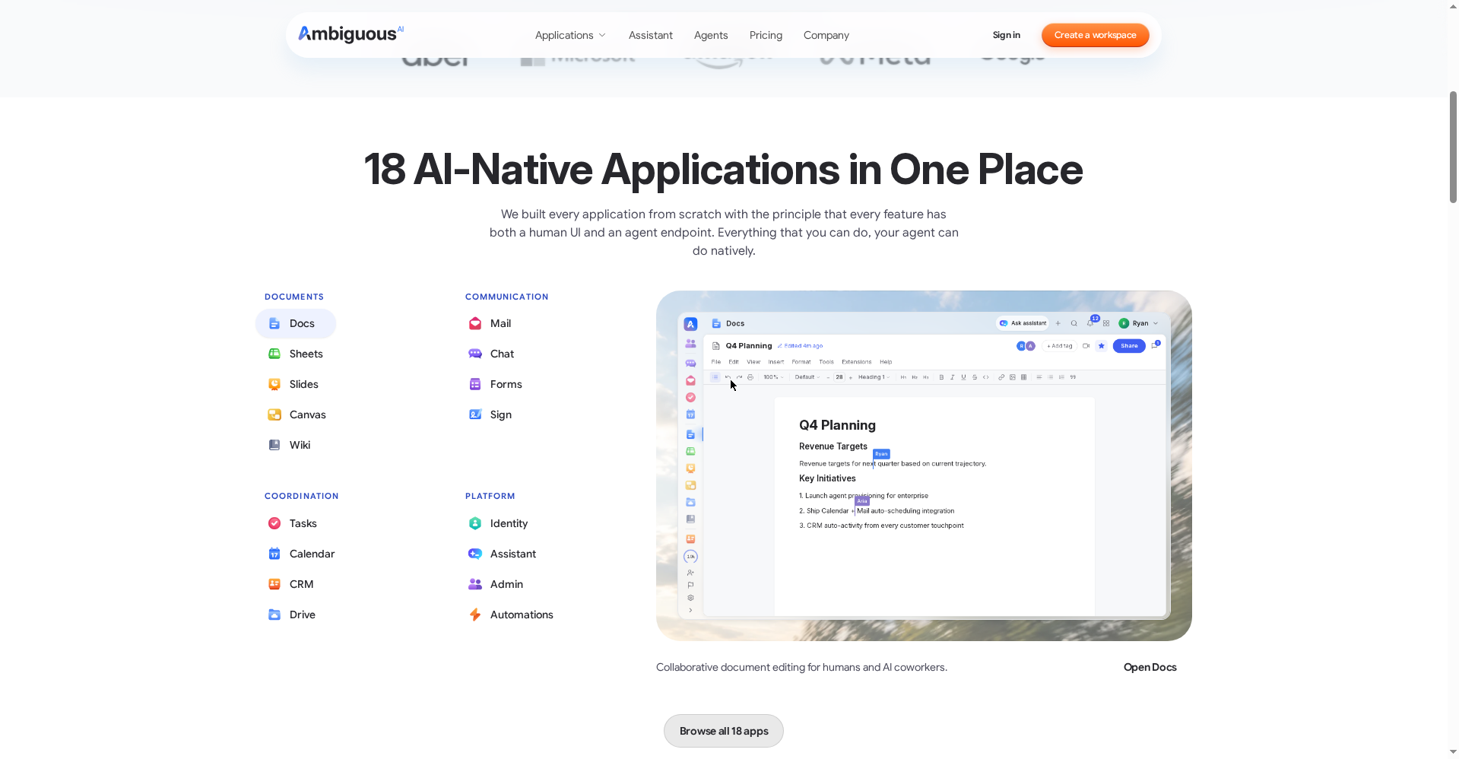The height and width of the screenshot is (759, 1459).
Task: Click the page vertical scrollbar thumb
Action: pos(1453,147)
